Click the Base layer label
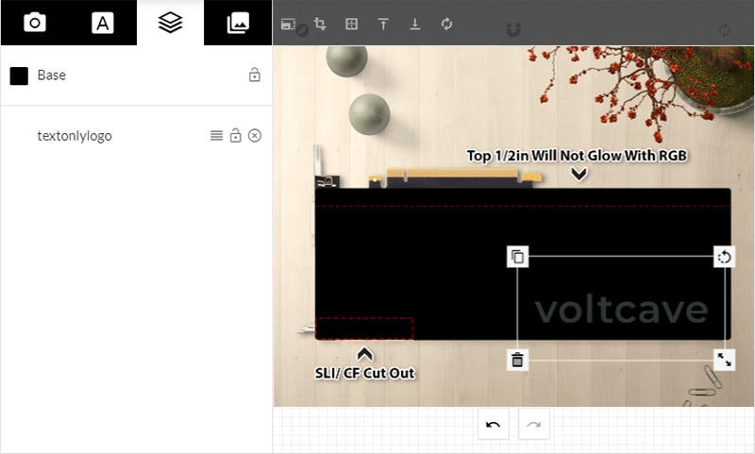The image size is (755, 454). 52,76
